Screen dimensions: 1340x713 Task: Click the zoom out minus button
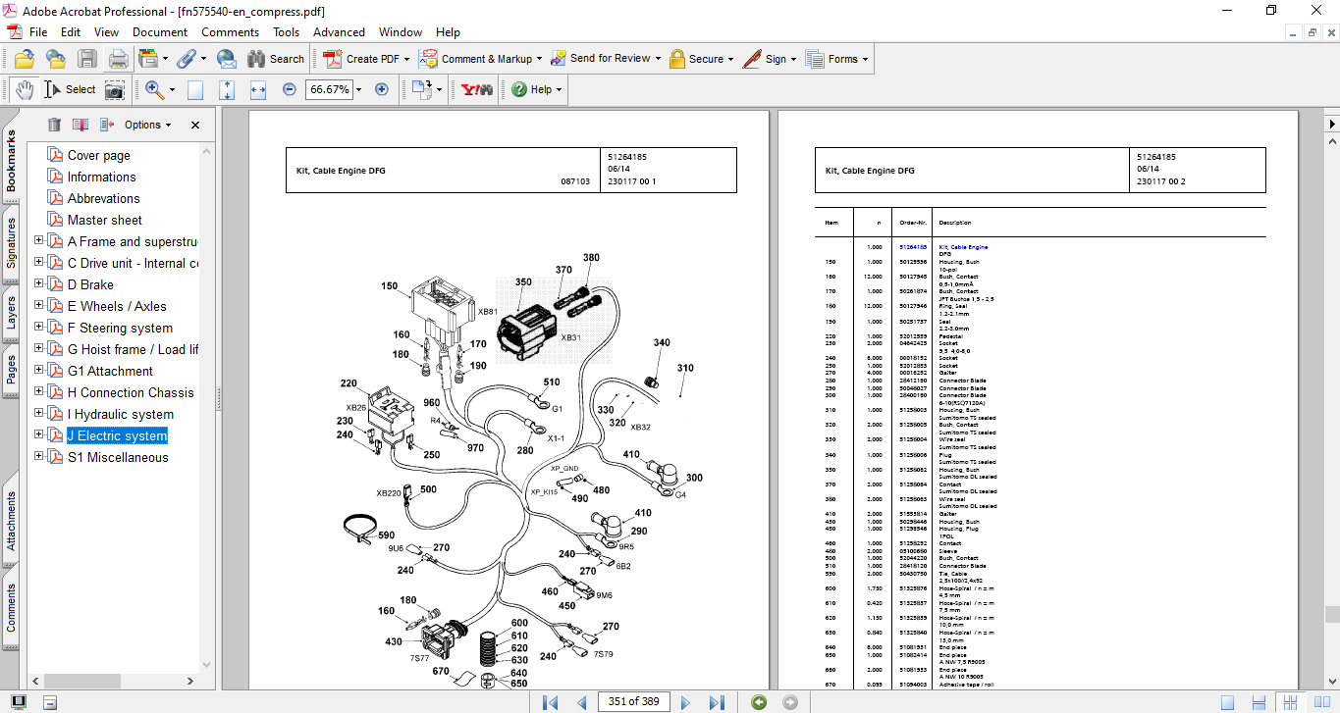289,89
